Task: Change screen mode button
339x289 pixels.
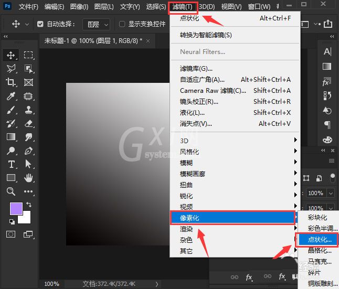Action: click(28, 234)
